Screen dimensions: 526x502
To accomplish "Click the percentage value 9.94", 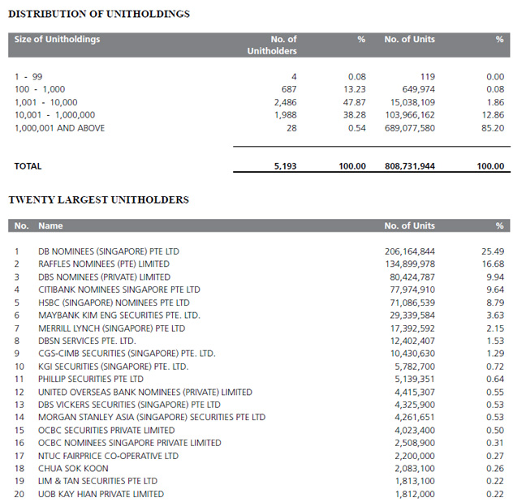I will pos(495,277).
